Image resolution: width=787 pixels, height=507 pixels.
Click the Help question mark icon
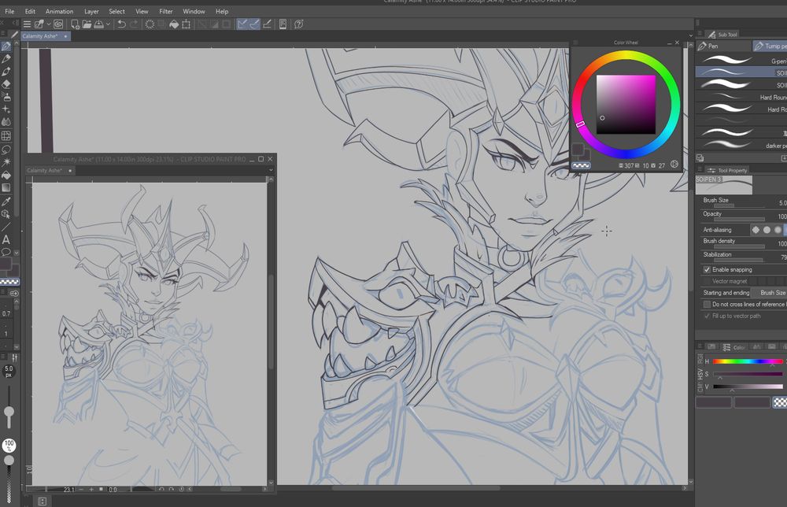pyautogui.click(x=298, y=24)
